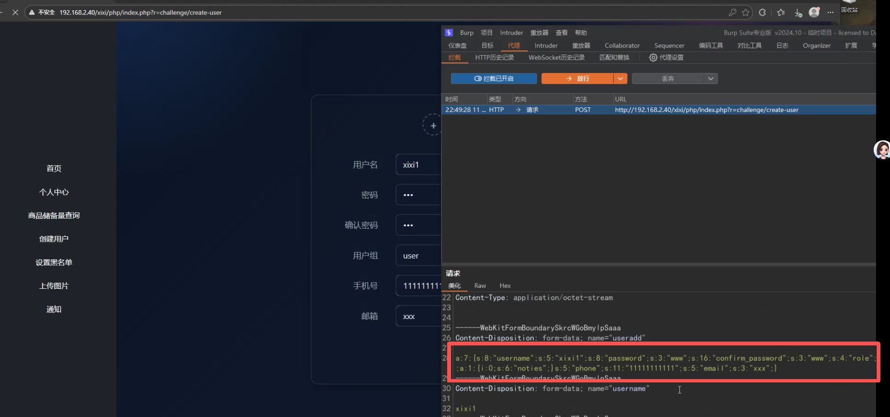This screenshot has height=417, width=890.
Task: Click the password key icon in address bar
Action: coord(732,12)
